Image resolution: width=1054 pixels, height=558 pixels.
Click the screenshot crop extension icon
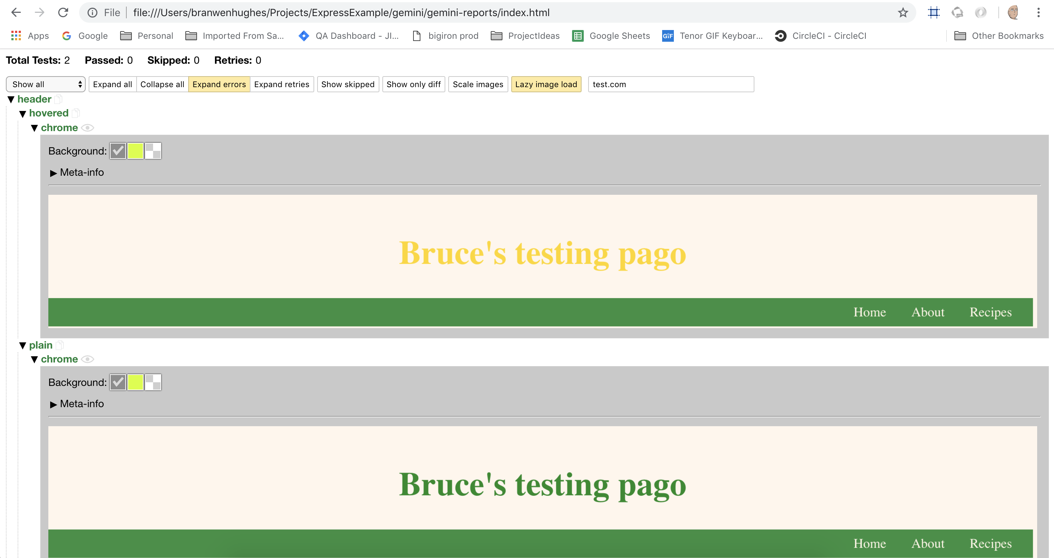click(x=934, y=13)
